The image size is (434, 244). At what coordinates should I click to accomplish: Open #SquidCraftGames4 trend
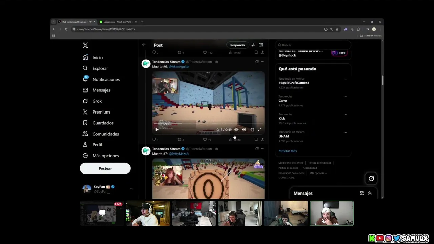(294, 83)
